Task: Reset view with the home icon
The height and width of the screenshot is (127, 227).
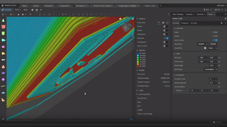Action: click(120, 19)
